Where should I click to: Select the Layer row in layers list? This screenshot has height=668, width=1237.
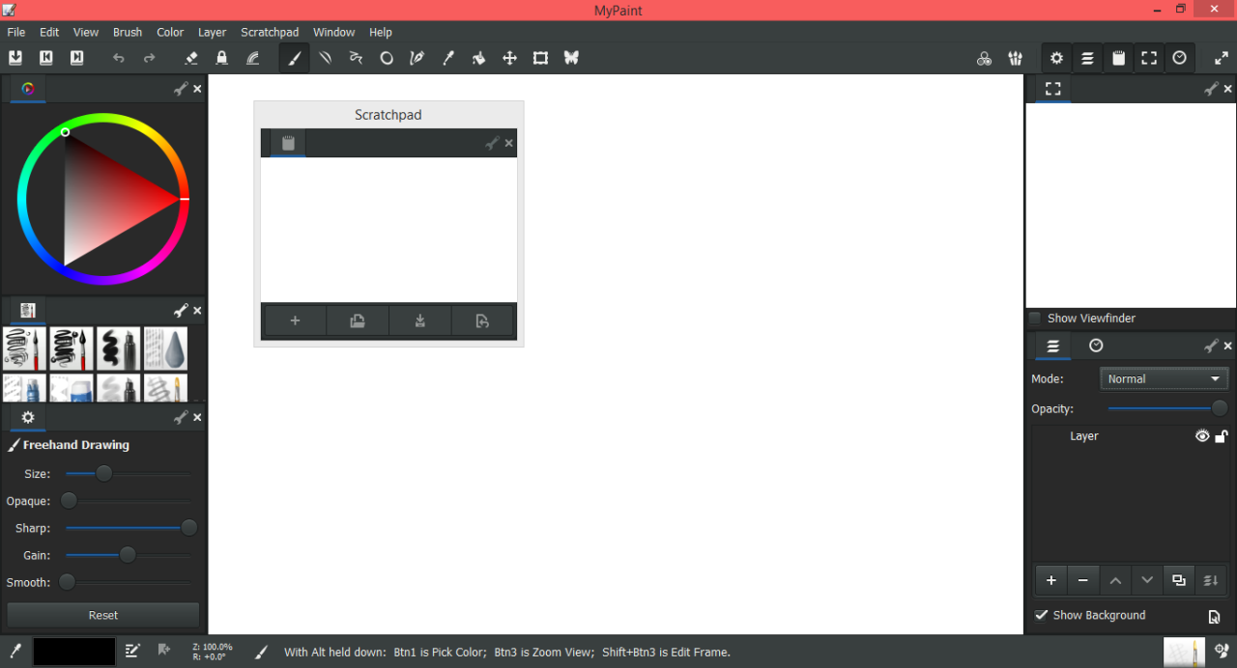click(x=1131, y=436)
